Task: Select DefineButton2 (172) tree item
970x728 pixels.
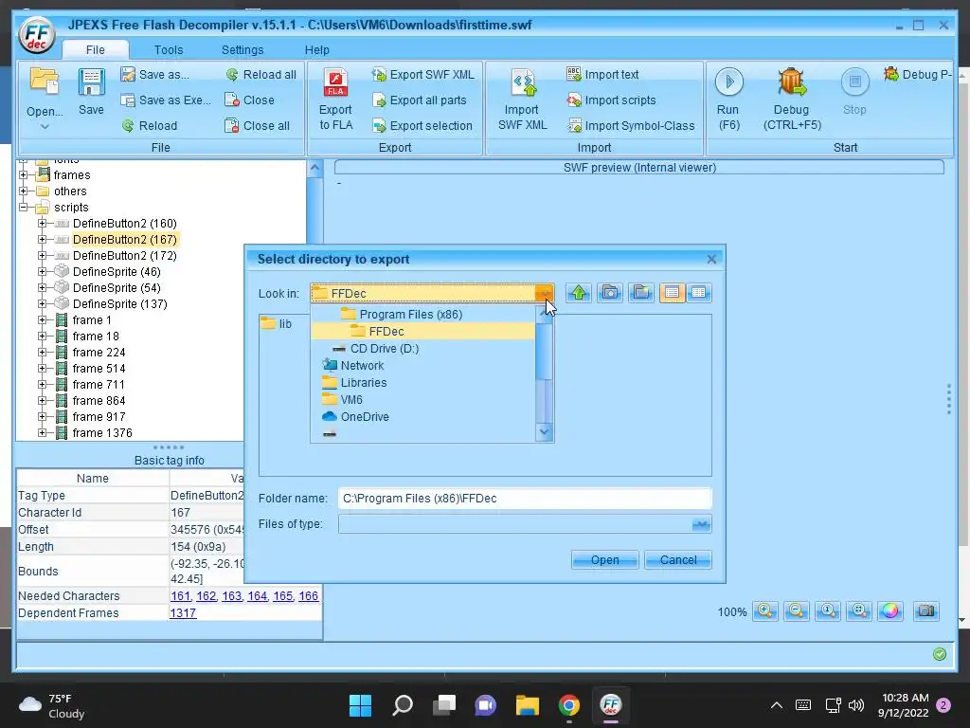Action: pyautogui.click(x=124, y=255)
